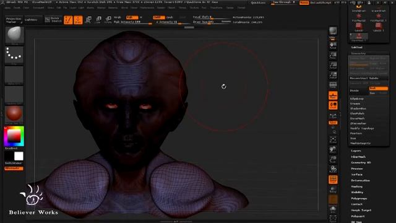Click the Projection Master button
Viewport: 396px width, 223px height.
pos(14,20)
